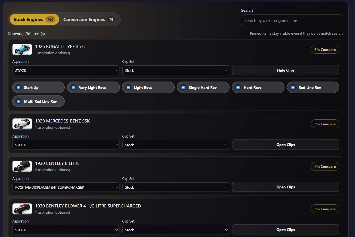355x237 pixels.
Task: Play the Multi Red Line Rev clip
Action: (x=38, y=101)
